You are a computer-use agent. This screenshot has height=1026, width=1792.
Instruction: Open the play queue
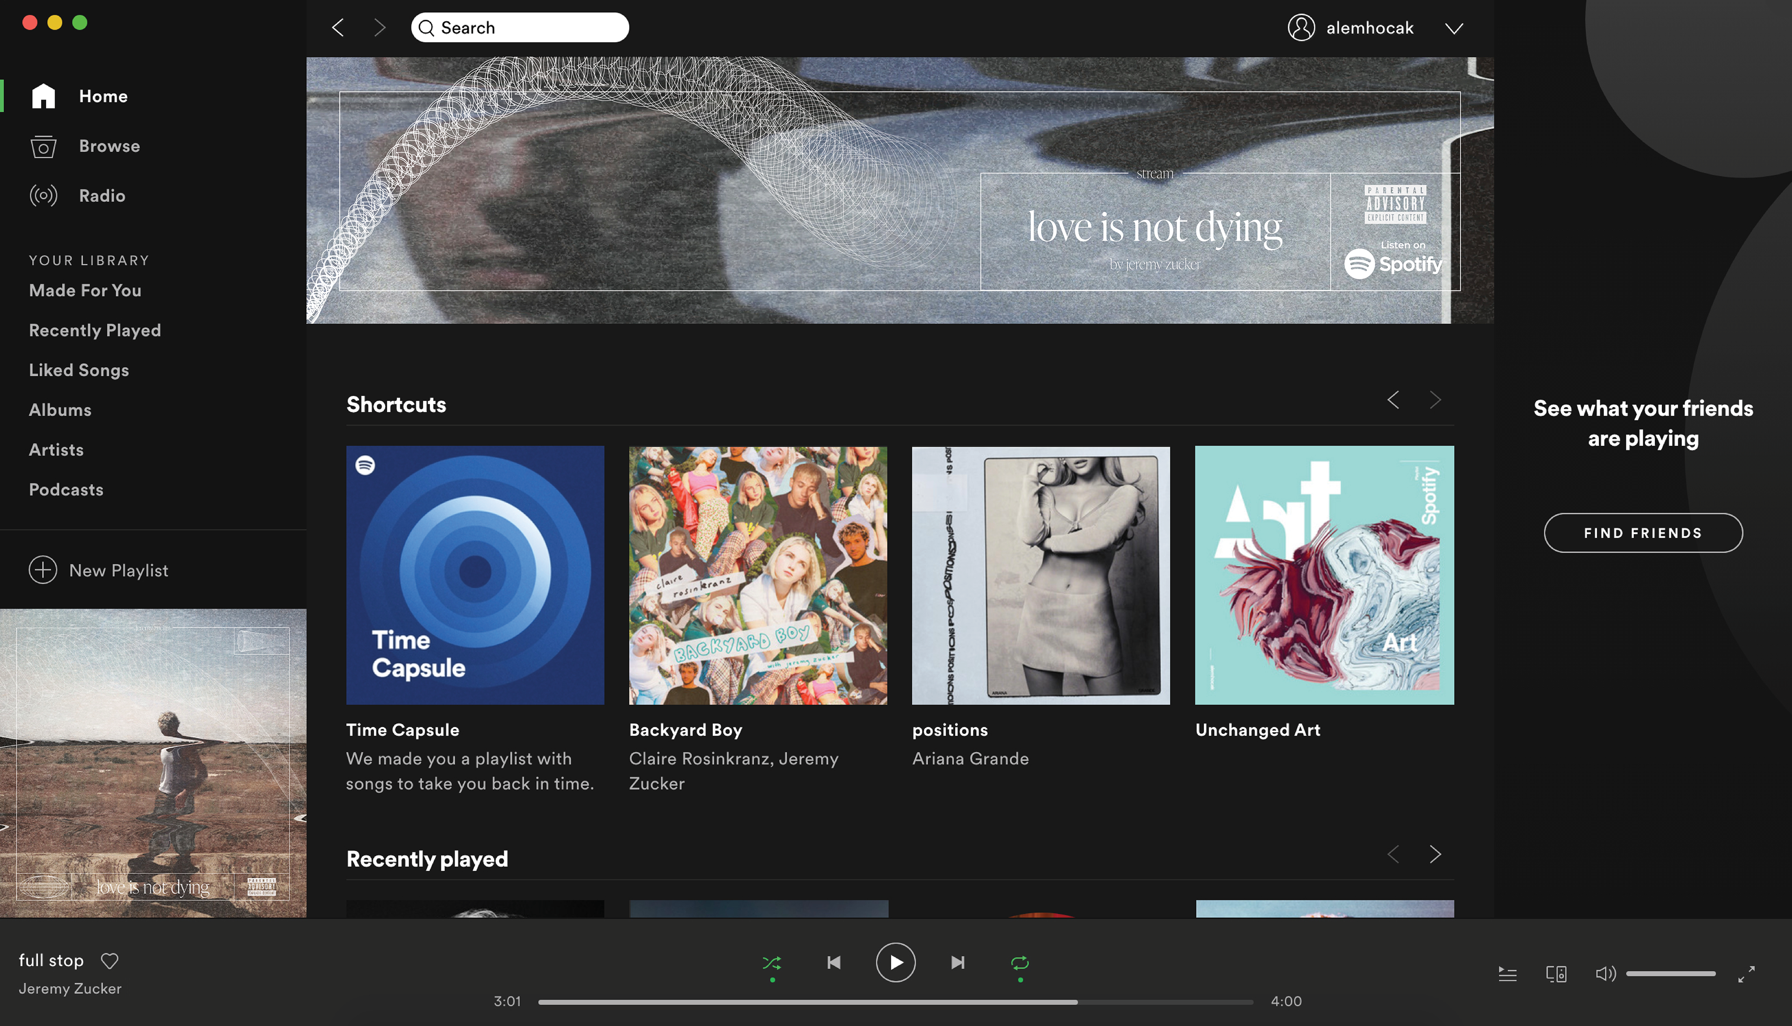tap(1507, 974)
